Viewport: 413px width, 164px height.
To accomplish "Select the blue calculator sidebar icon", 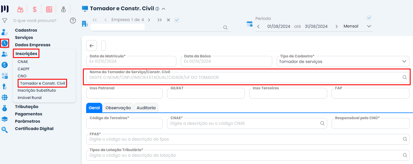I will tap(5, 76).
